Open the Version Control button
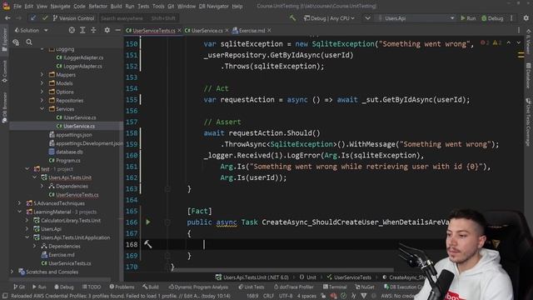The image size is (533, 300). pos(73,18)
